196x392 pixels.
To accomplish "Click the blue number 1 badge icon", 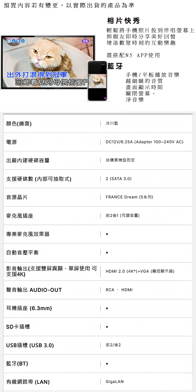I will point(13,41).
